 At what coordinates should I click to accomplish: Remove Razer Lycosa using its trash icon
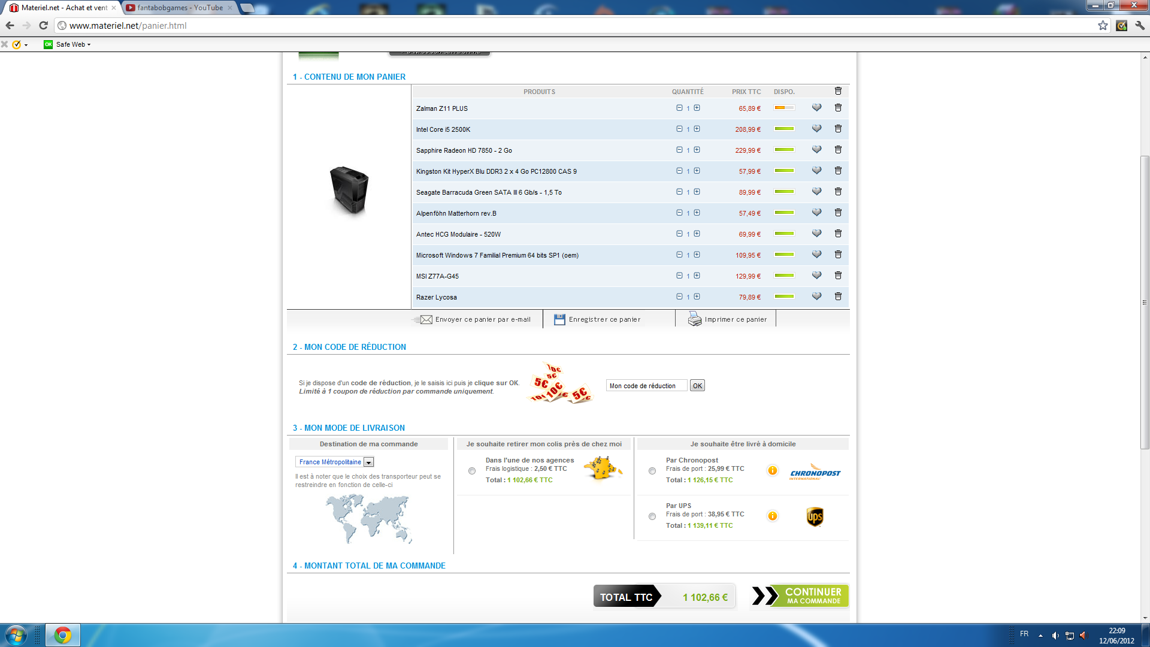tap(838, 297)
